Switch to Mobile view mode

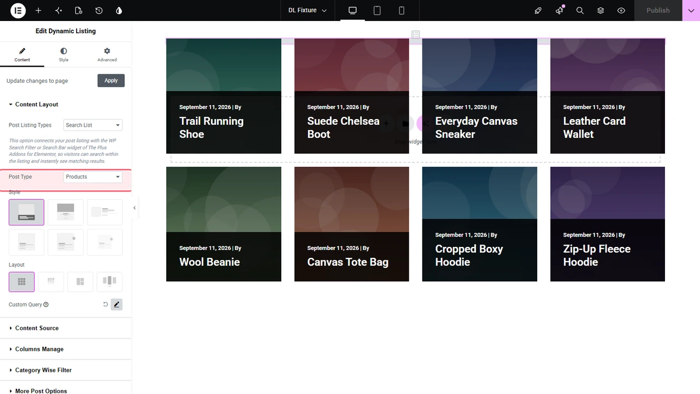tap(401, 11)
